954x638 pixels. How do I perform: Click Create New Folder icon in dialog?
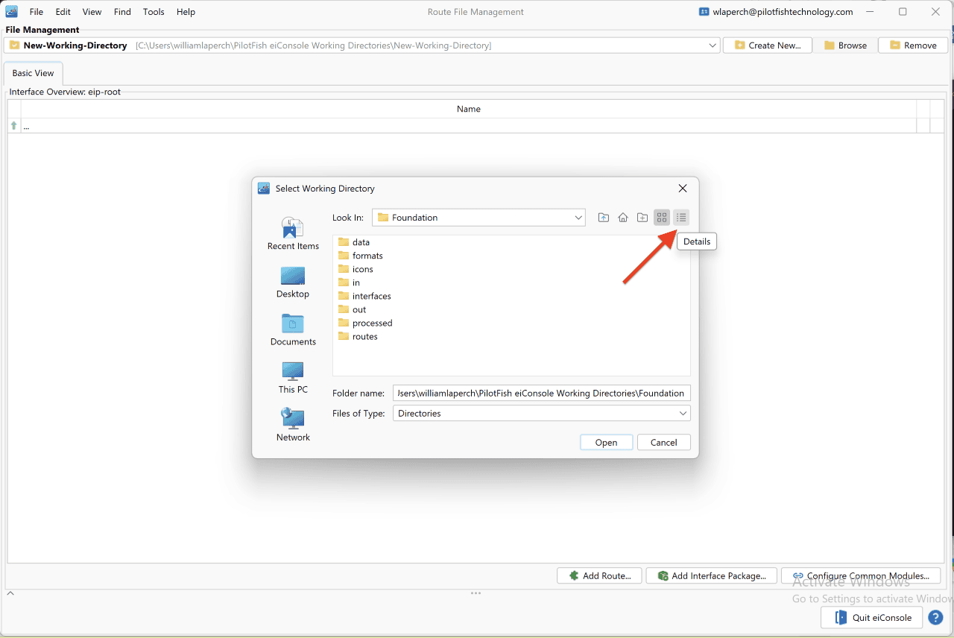[642, 218]
